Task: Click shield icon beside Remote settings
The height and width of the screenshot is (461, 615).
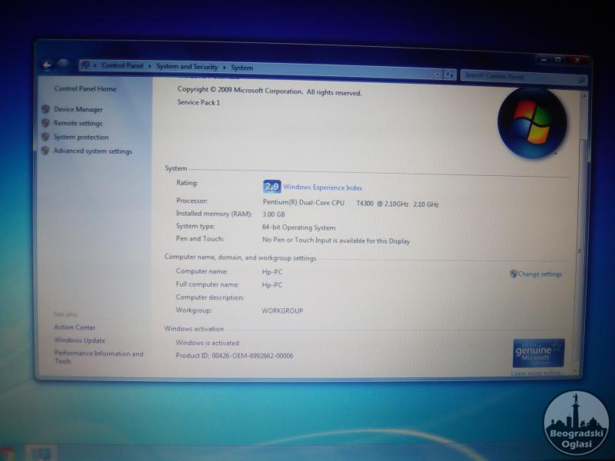Action: pyautogui.click(x=45, y=123)
